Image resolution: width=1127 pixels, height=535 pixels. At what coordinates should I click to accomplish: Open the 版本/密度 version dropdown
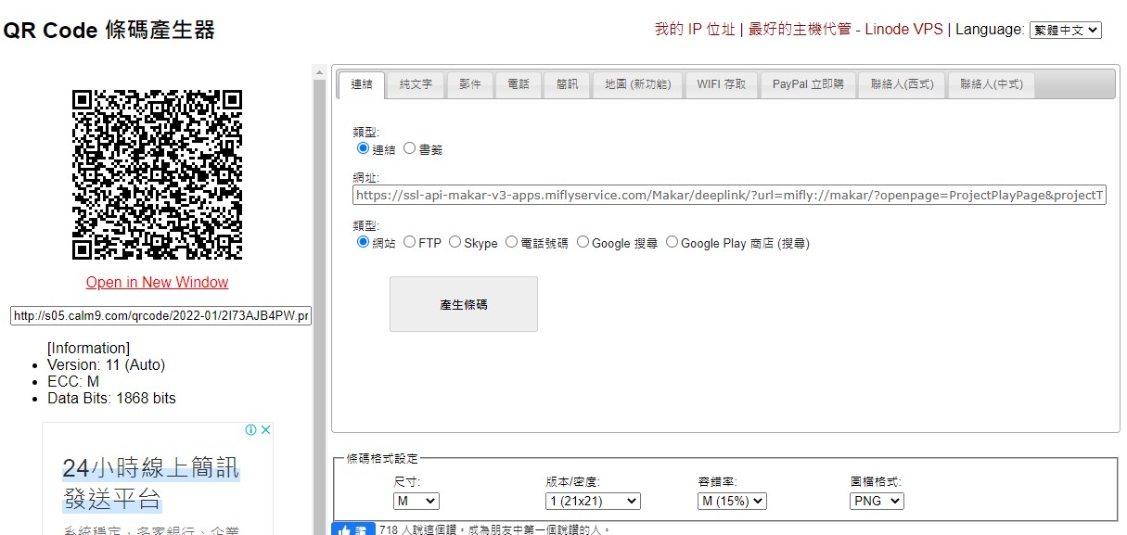tap(593, 501)
